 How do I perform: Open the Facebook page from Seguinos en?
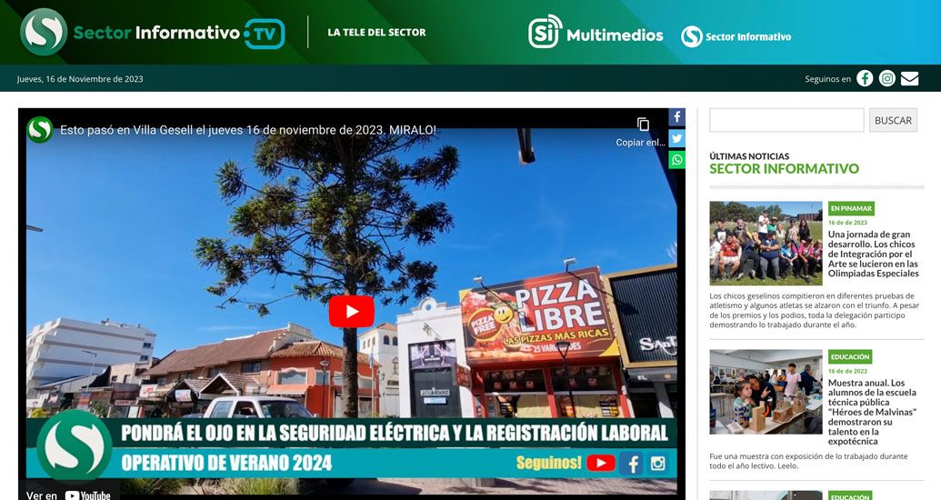click(x=865, y=78)
